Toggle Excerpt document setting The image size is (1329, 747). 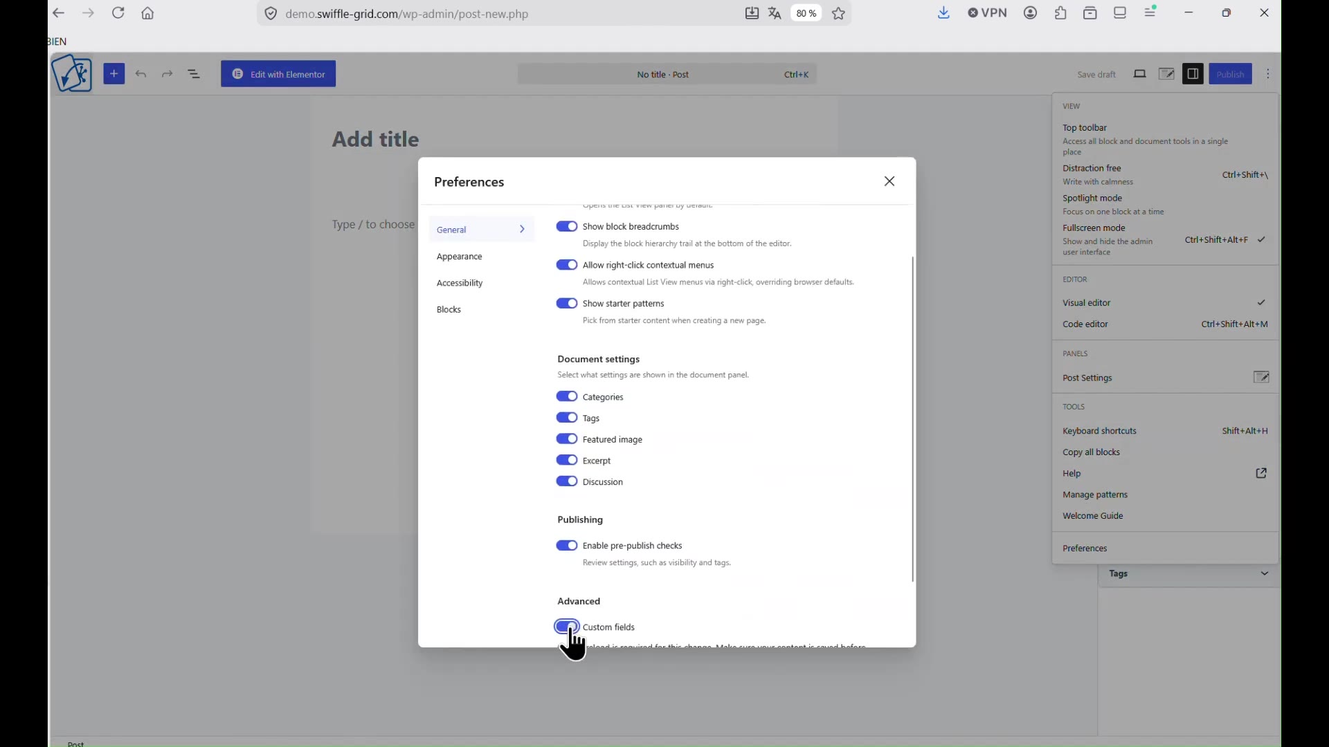tap(567, 461)
